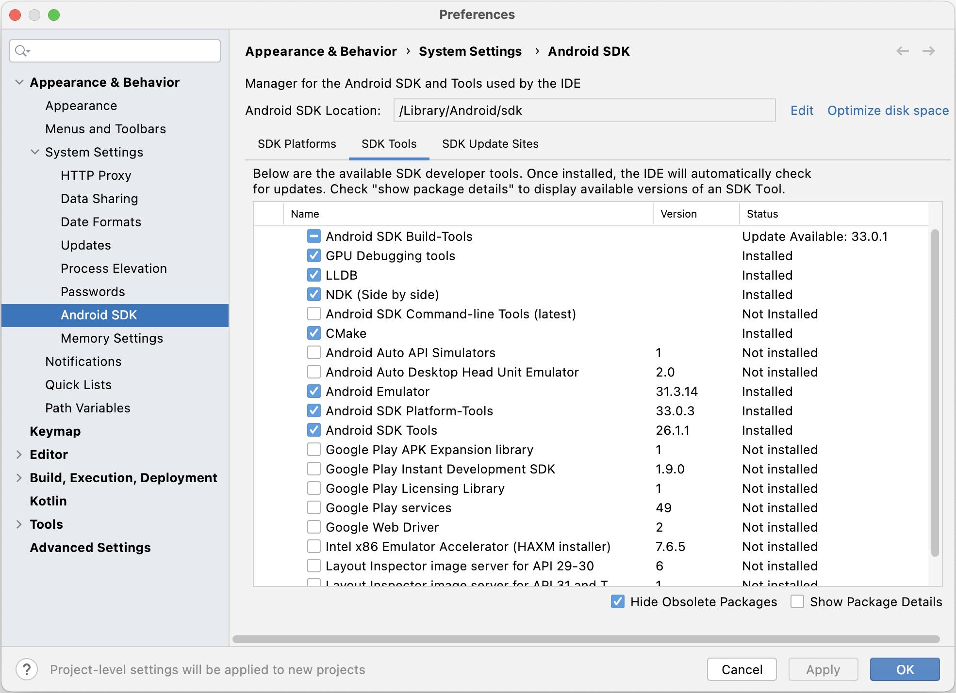Expand the Editor settings group
Image resolution: width=956 pixels, height=693 pixels.
pyautogui.click(x=19, y=455)
